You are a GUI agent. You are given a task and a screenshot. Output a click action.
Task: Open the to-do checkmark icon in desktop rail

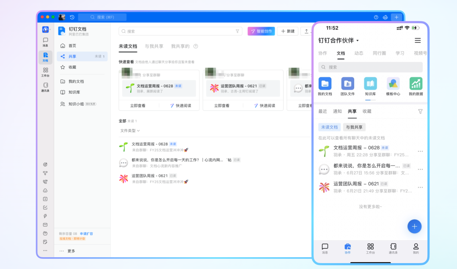click(45, 208)
